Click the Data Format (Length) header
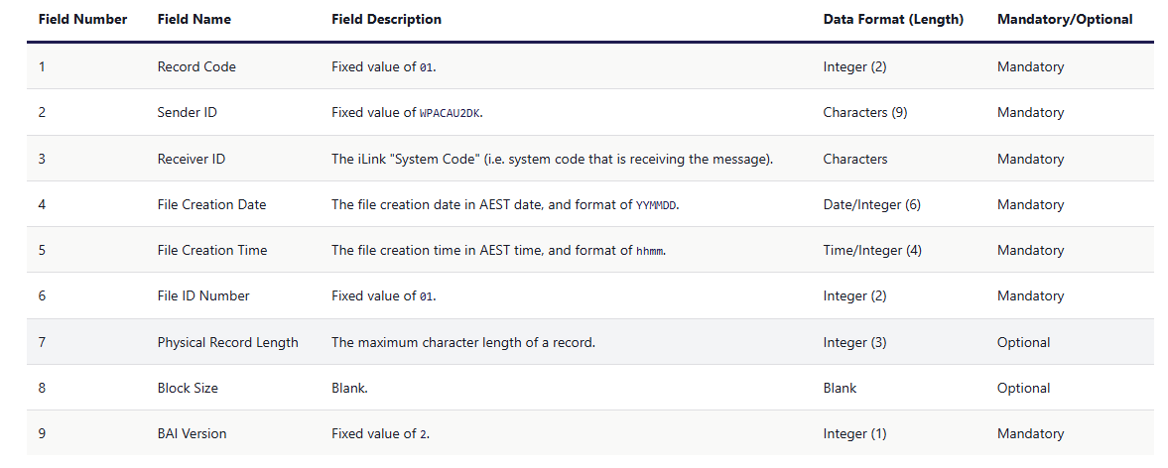Image resolution: width=1168 pixels, height=468 pixels. point(893,19)
